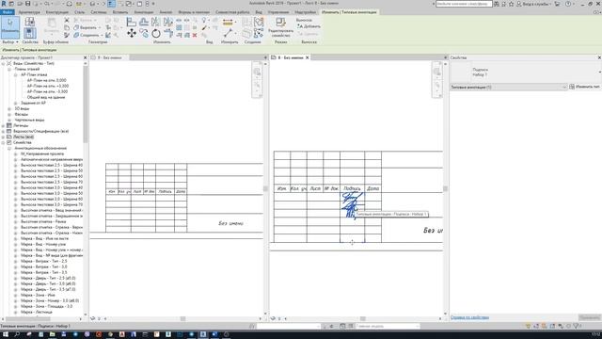Select the floor plan at level 0,000
The height and width of the screenshot is (339, 602).
(46, 80)
